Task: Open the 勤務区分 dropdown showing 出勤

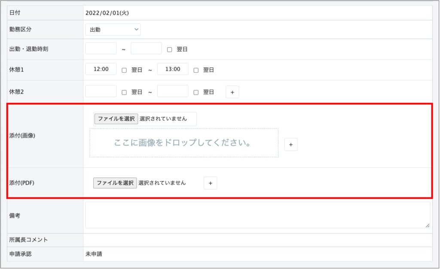Action: 113,30
